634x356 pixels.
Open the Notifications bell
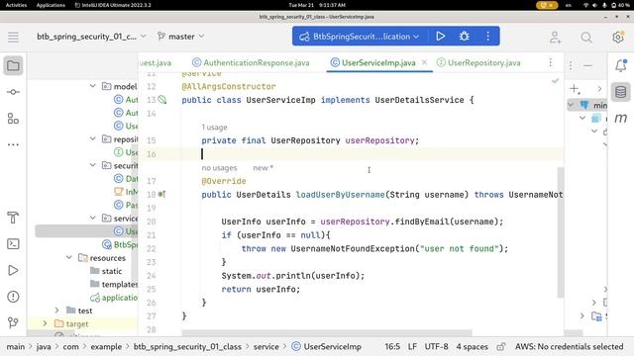coord(621,65)
